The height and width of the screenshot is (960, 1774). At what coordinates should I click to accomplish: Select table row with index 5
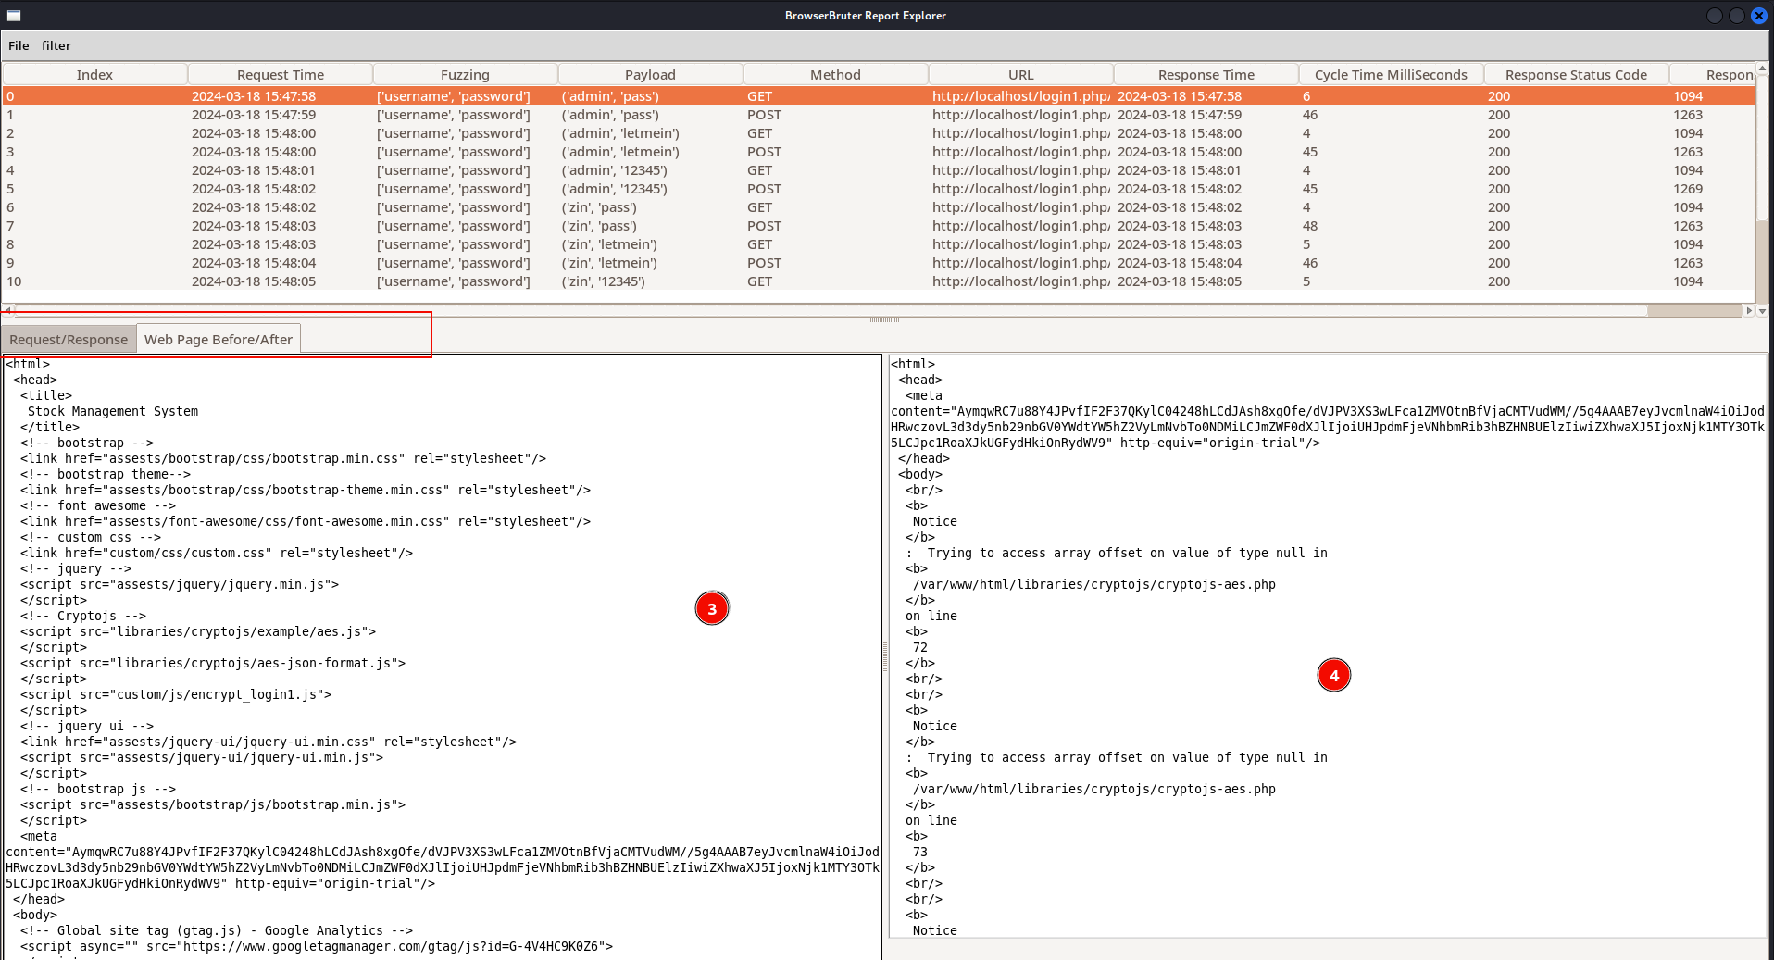click(x=879, y=189)
